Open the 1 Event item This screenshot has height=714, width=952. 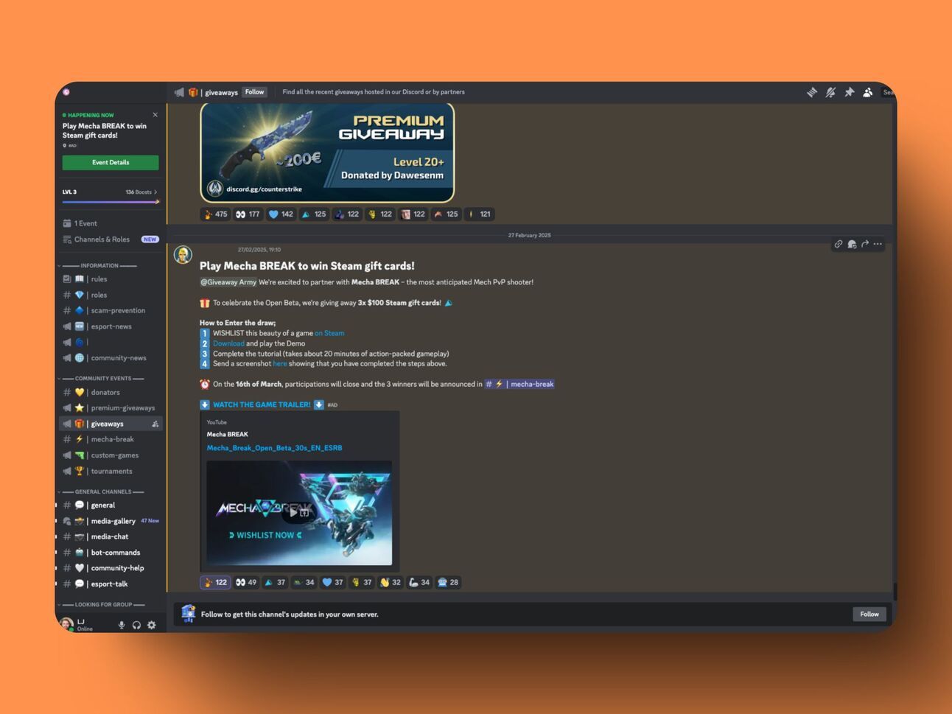[x=111, y=223]
